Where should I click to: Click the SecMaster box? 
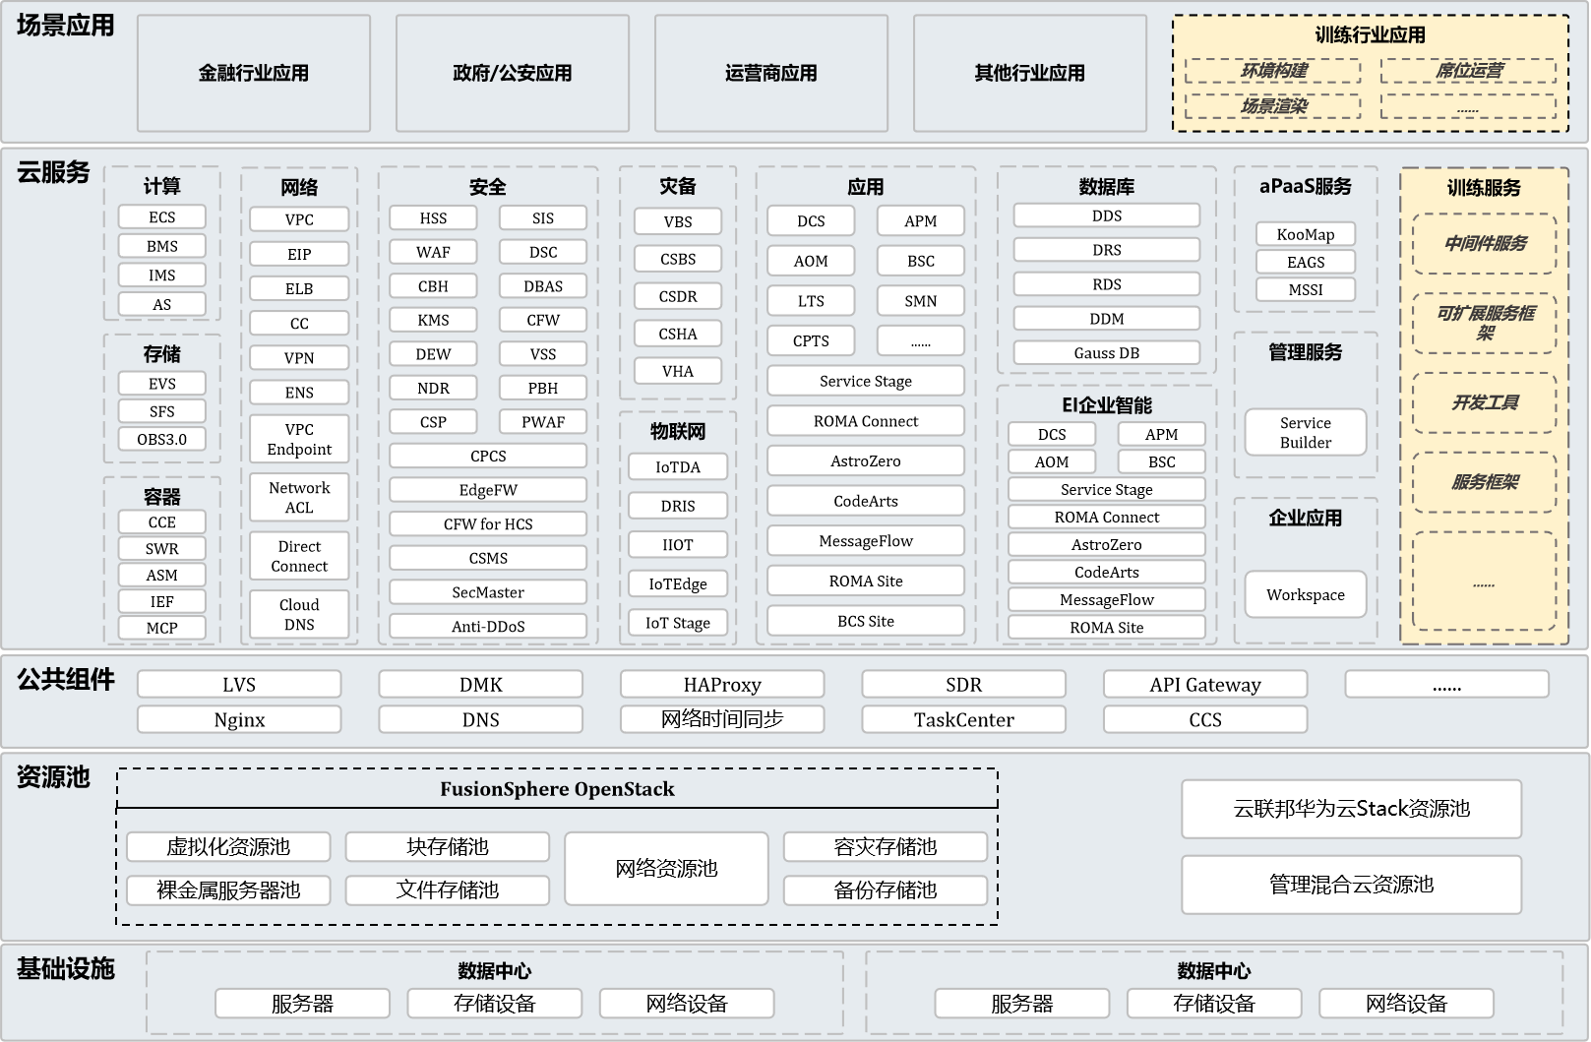click(x=488, y=592)
